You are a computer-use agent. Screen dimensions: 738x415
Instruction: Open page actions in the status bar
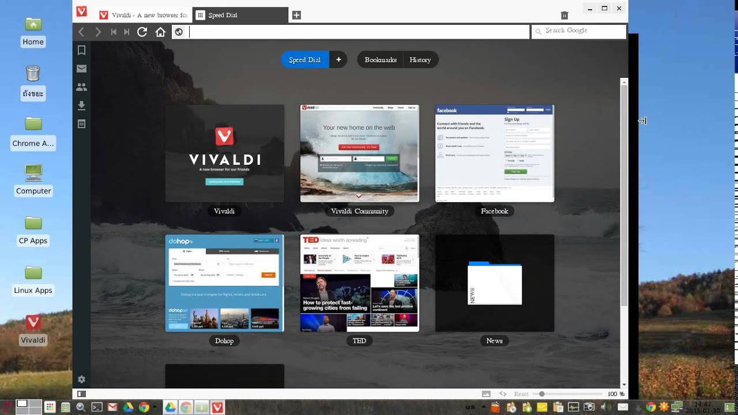pos(503,394)
